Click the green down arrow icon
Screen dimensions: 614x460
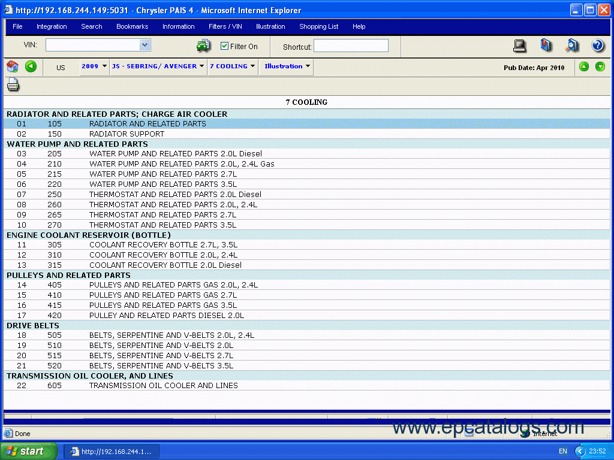(600, 66)
